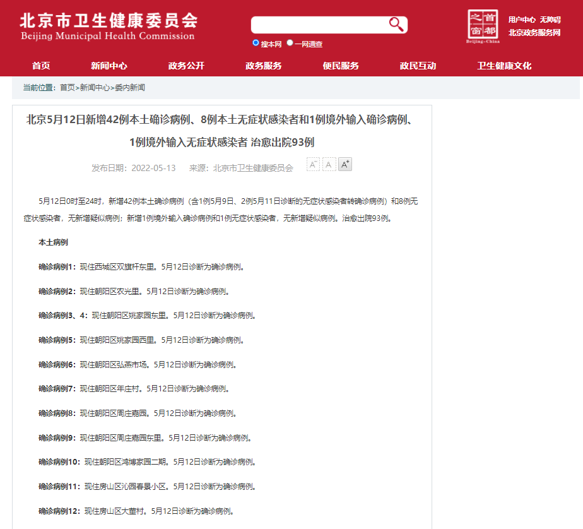Select the 一网通查 radio button

click(x=290, y=43)
